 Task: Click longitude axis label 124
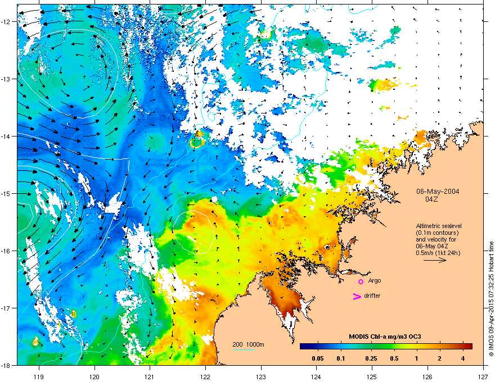[316, 377]
